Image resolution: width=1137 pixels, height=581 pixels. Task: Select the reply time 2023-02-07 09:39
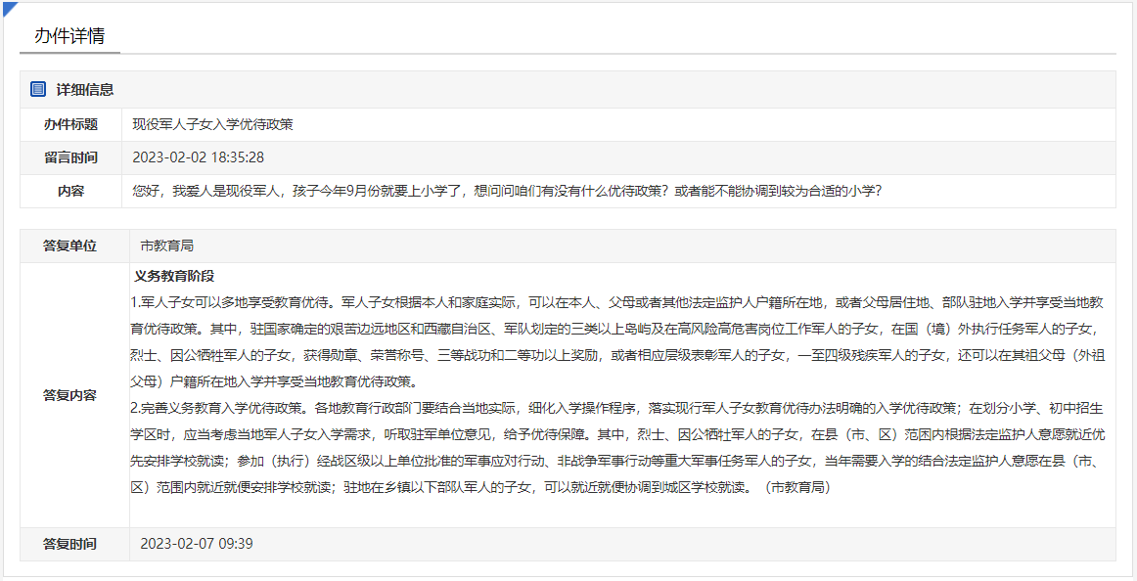tap(197, 544)
